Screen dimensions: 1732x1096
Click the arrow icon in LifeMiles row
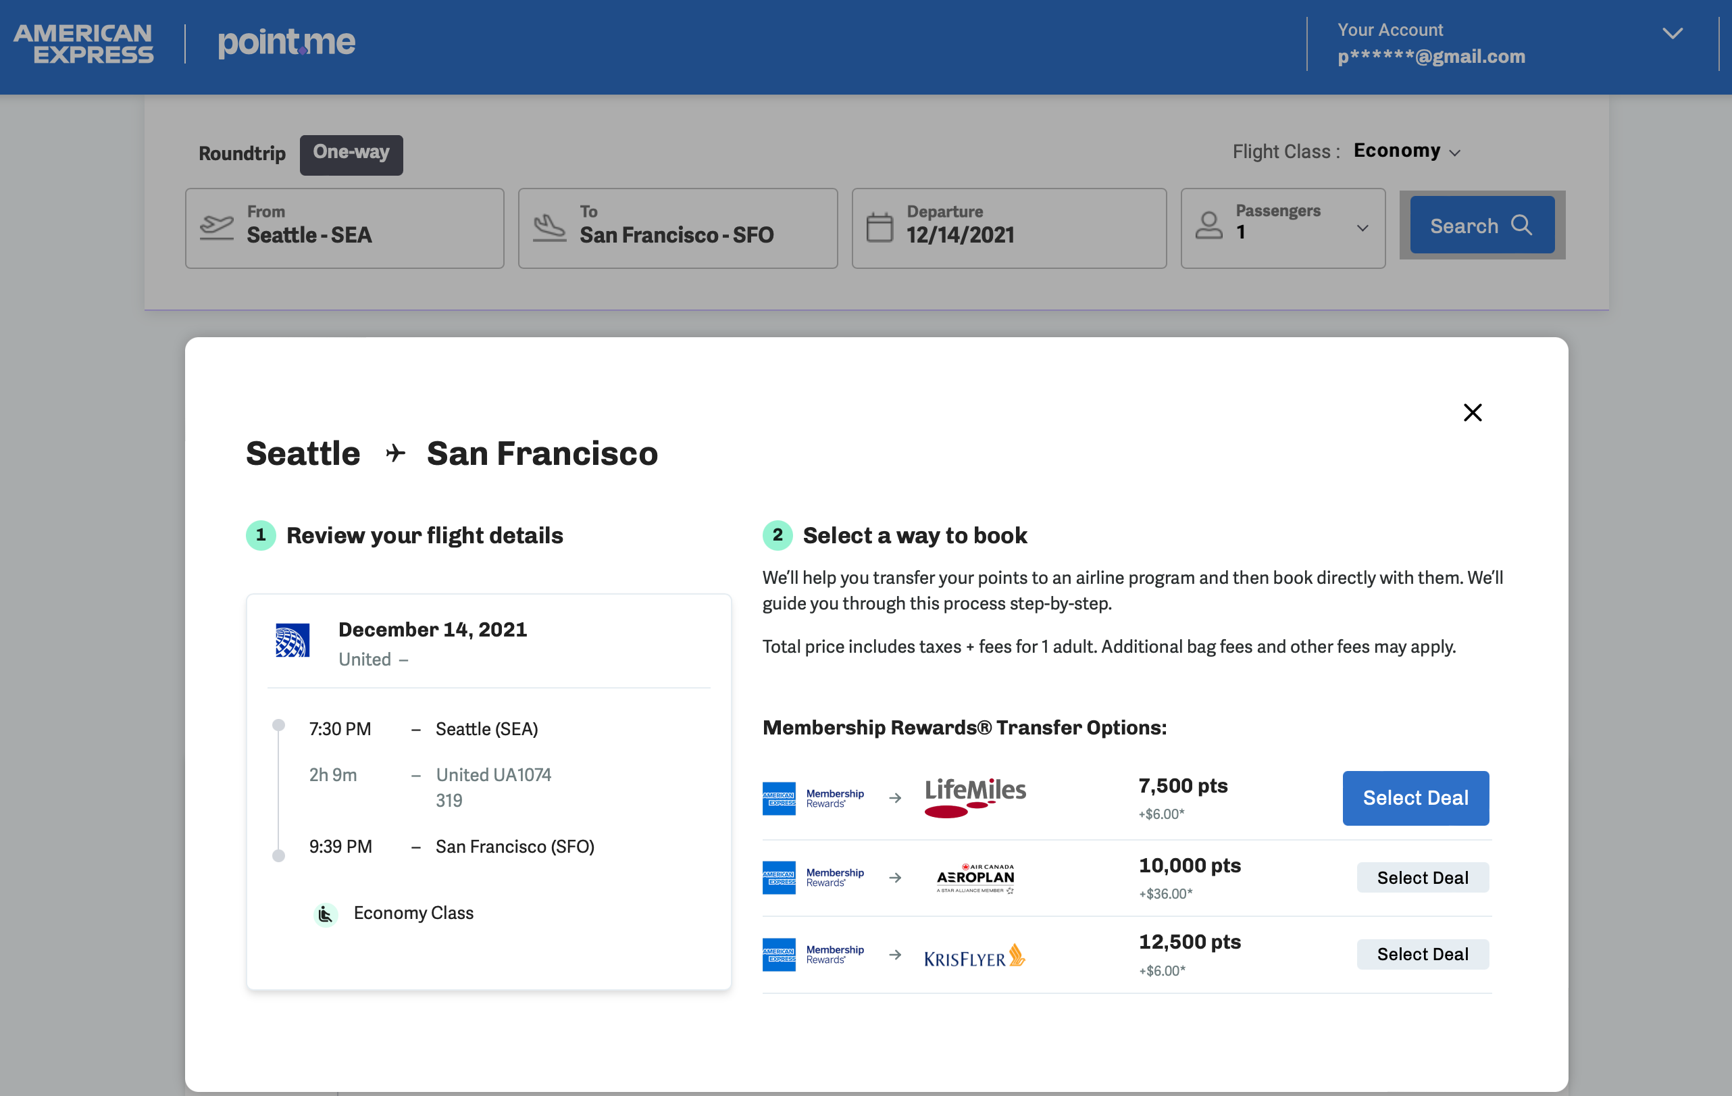coord(895,797)
